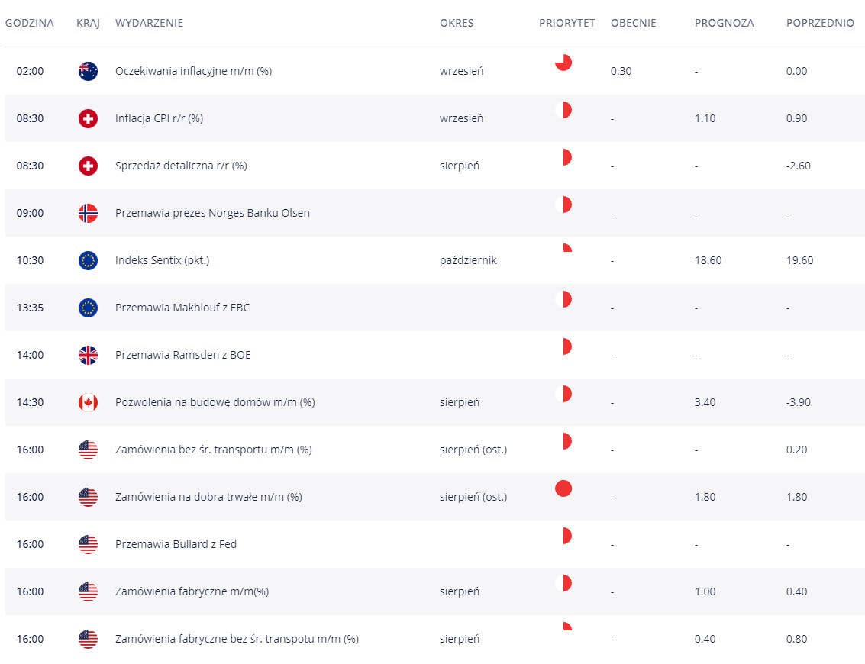Open event Zamówienia fabryczne m/m(%)

pyautogui.click(x=192, y=591)
